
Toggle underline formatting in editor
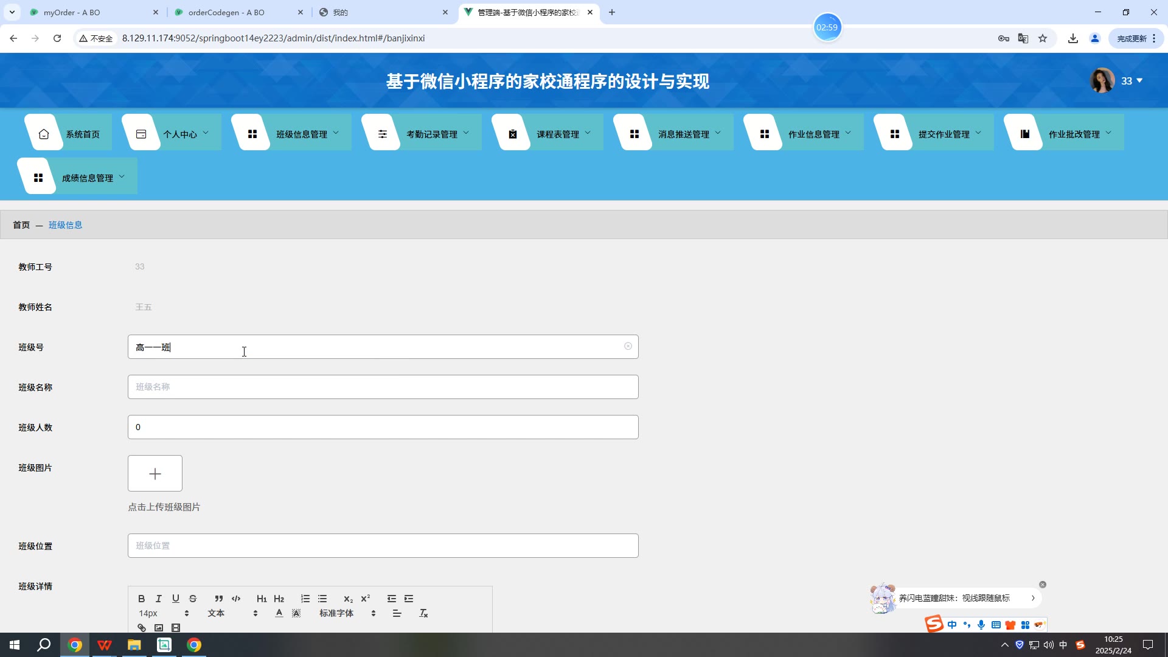175,599
